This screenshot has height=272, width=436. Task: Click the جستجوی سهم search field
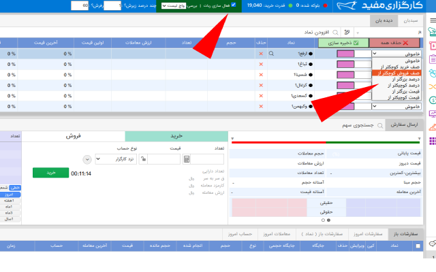(361, 125)
